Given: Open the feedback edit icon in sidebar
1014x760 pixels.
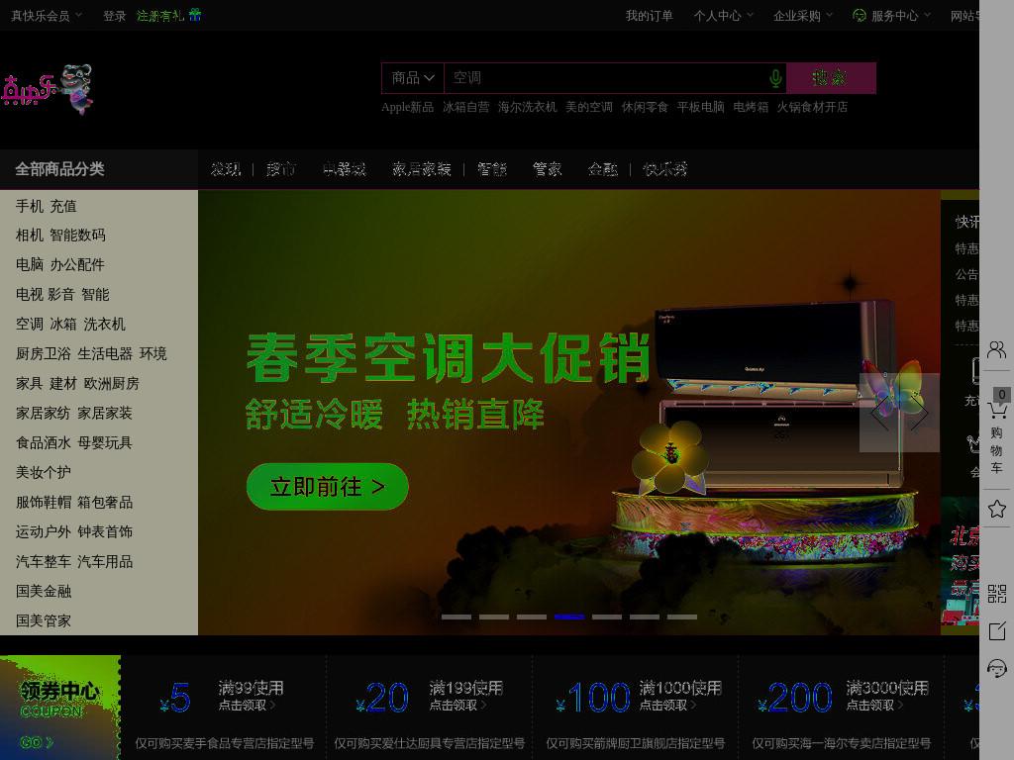Looking at the screenshot, I should pyautogui.click(x=996, y=630).
